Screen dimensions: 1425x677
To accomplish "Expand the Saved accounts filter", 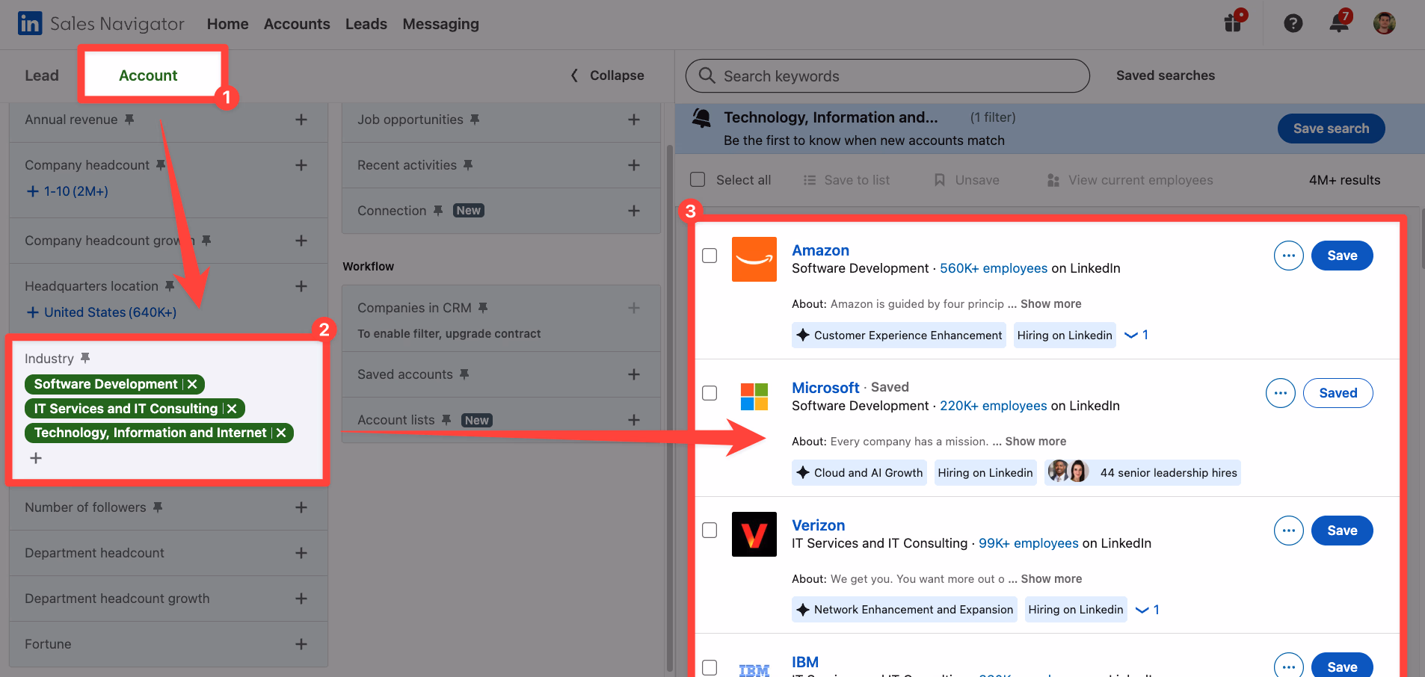I will pyautogui.click(x=634, y=374).
